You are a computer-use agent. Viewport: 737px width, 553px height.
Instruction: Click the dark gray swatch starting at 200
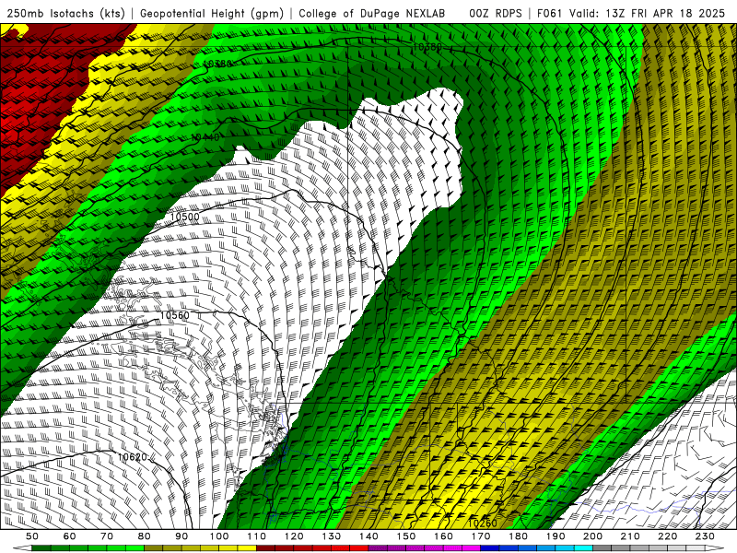click(602, 548)
